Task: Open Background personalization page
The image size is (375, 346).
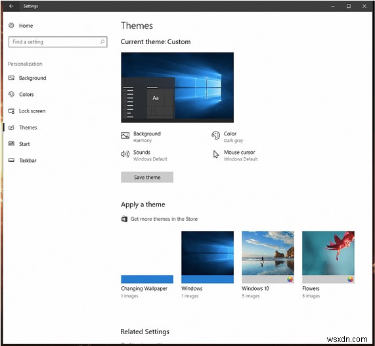Action: point(33,78)
